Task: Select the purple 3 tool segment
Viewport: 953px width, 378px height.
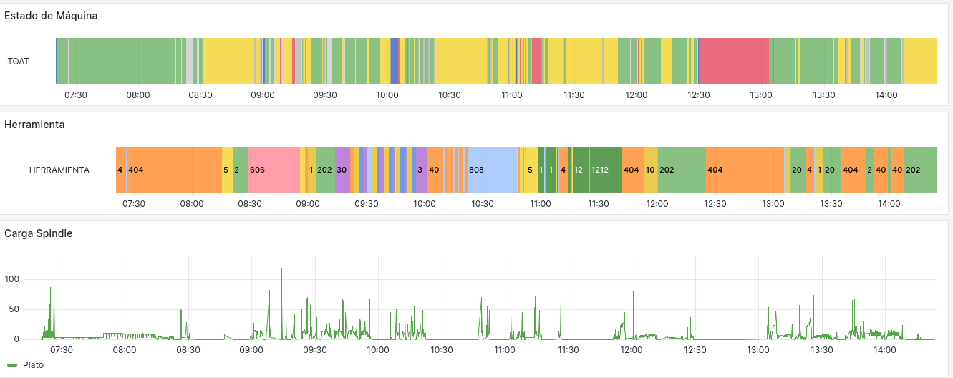Action: coord(421,170)
